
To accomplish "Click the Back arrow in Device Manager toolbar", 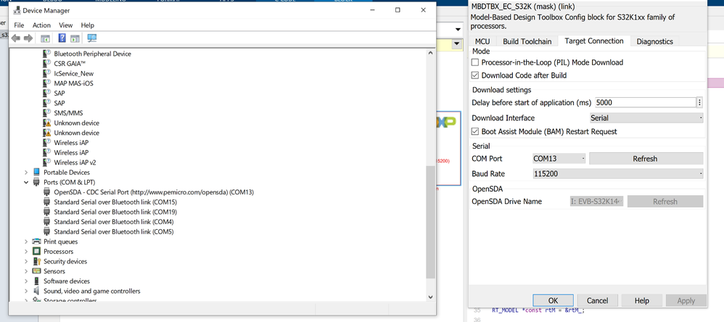I will coord(16,38).
